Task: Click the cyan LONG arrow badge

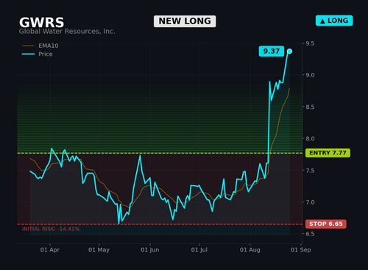Action: click(x=334, y=21)
